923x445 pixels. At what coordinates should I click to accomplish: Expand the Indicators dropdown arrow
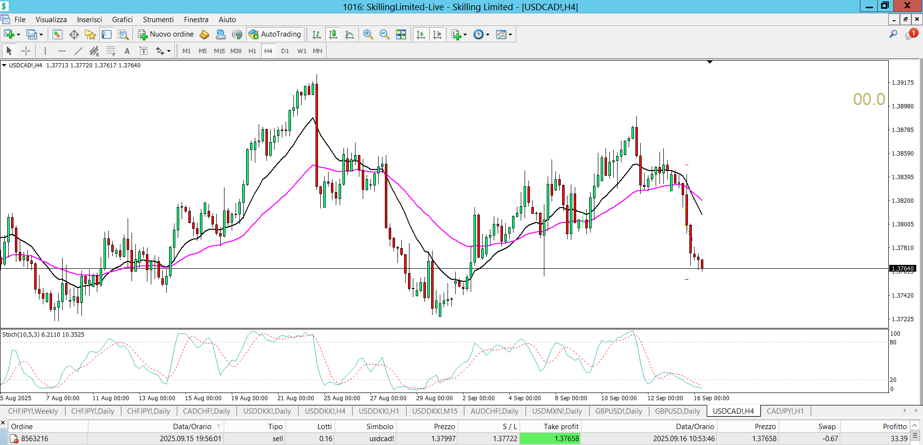pos(465,35)
